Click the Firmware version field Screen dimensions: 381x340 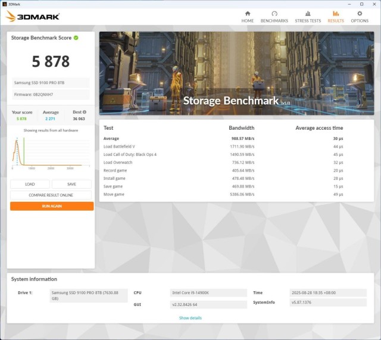(51, 95)
